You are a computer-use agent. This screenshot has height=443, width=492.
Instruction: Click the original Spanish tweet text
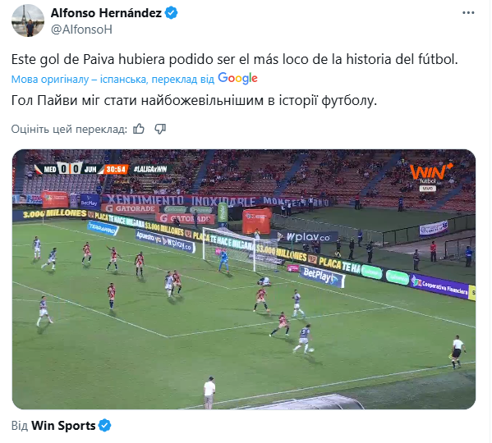(x=234, y=59)
